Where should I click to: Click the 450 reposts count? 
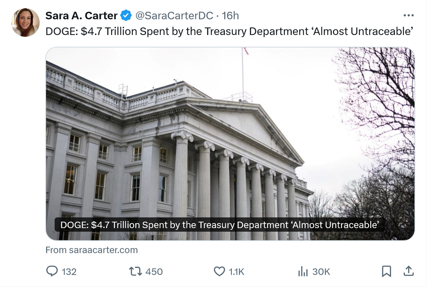pyautogui.click(x=154, y=272)
